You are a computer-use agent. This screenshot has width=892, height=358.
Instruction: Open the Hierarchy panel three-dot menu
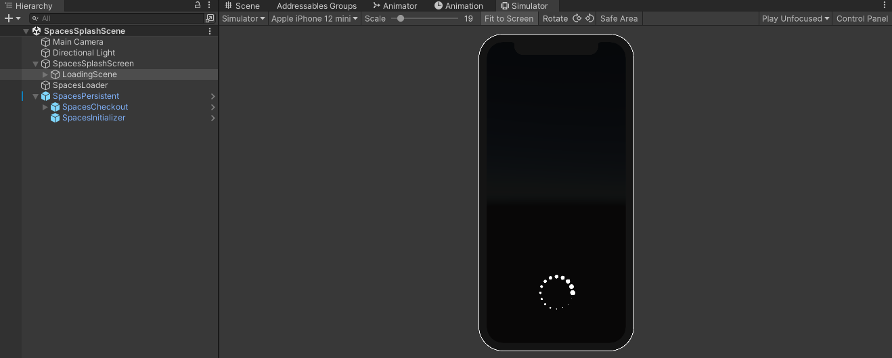(209, 5)
